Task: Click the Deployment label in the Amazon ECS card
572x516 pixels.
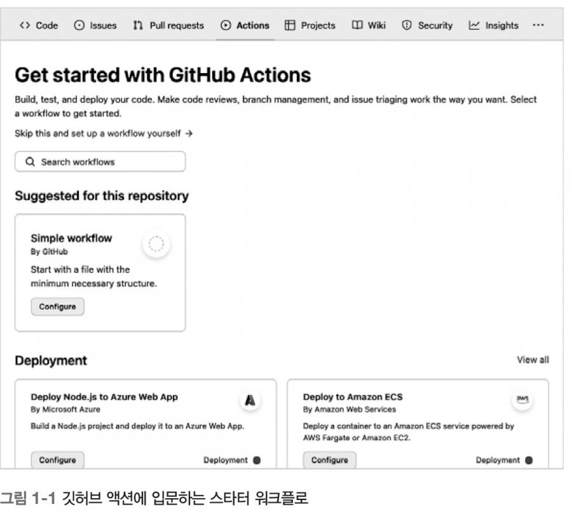Action: (x=498, y=460)
